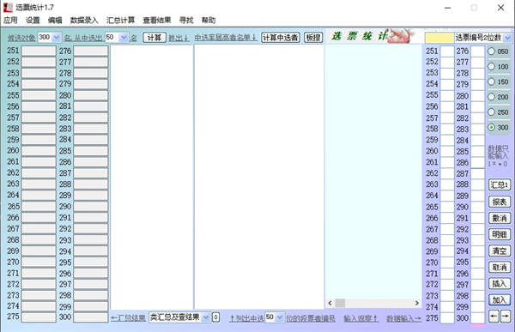
Task: Click the 数据输入→ link
Action: [x=403, y=318]
